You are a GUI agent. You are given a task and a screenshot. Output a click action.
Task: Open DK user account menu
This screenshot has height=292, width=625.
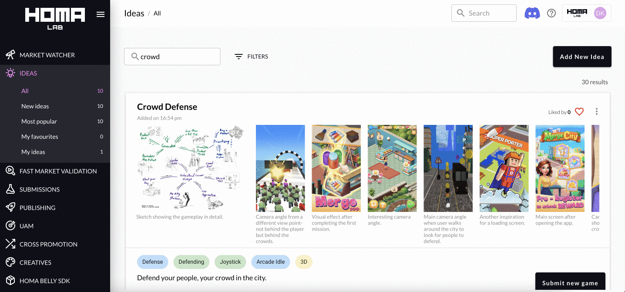(x=600, y=13)
